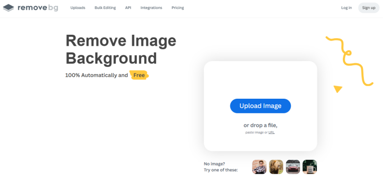This screenshot has height=176, width=383.
Task: Click the Sign up button
Action: click(x=369, y=8)
